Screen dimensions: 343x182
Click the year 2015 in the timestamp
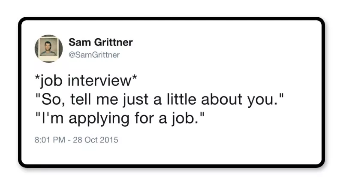[x=110, y=140]
